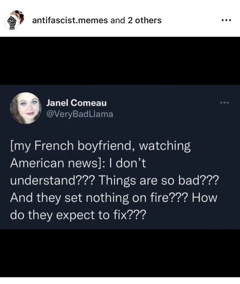Click the overlapping avatar behind the fist

pyautogui.click(x=18, y=16)
